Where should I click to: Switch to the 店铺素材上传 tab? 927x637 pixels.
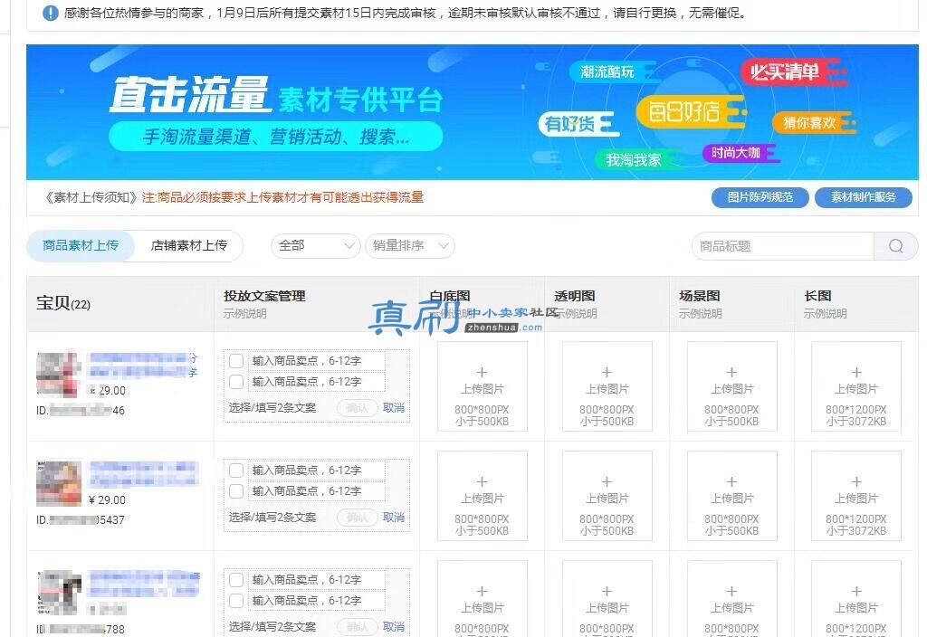coord(188,245)
